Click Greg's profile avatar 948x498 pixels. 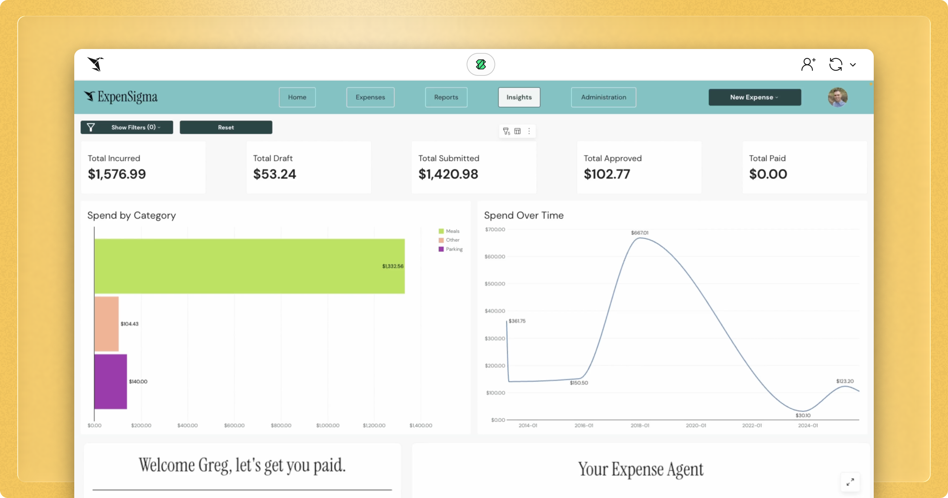click(x=838, y=97)
